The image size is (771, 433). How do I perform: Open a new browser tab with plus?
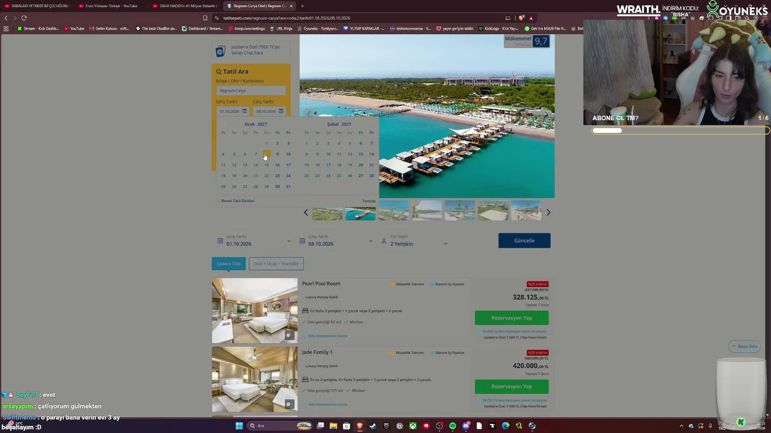click(302, 6)
